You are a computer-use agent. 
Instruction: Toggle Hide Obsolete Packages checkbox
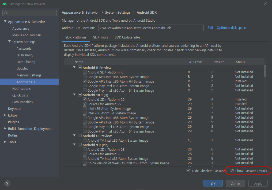(188, 170)
